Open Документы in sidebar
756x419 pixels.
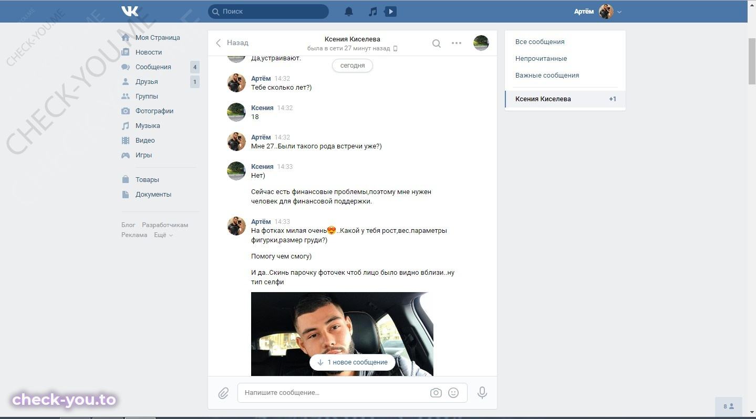153,195
